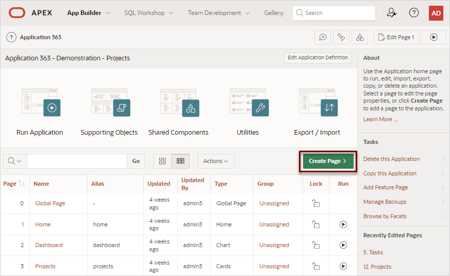Run the Dashboard page
This screenshot has width=450, height=276.
(x=343, y=245)
